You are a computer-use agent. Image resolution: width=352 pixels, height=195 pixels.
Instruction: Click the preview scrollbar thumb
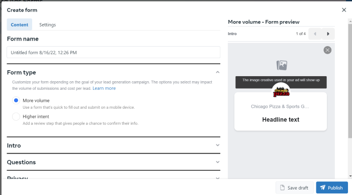pyautogui.click(x=350, y=81)
